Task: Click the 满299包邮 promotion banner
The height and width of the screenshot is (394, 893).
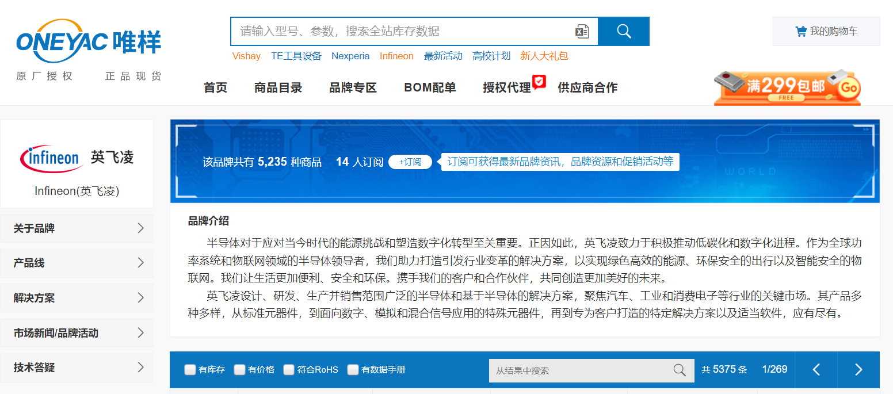Action: point(787,87)
